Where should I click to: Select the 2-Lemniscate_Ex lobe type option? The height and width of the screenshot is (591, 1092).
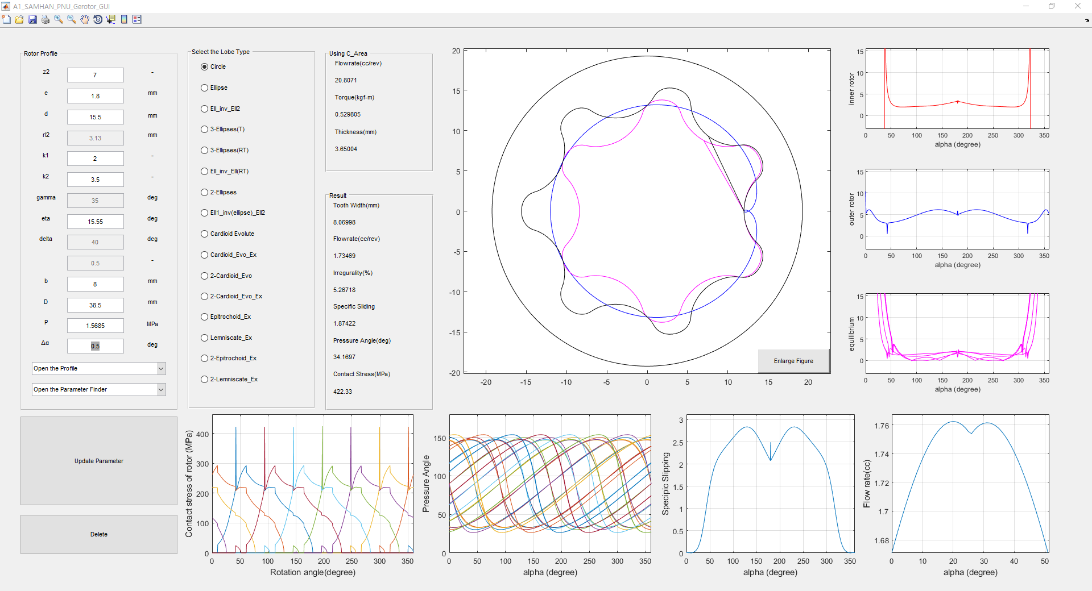pos(205,380)
